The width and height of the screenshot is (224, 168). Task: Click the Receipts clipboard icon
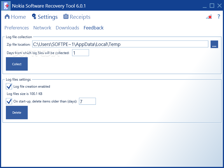(66, 17)
